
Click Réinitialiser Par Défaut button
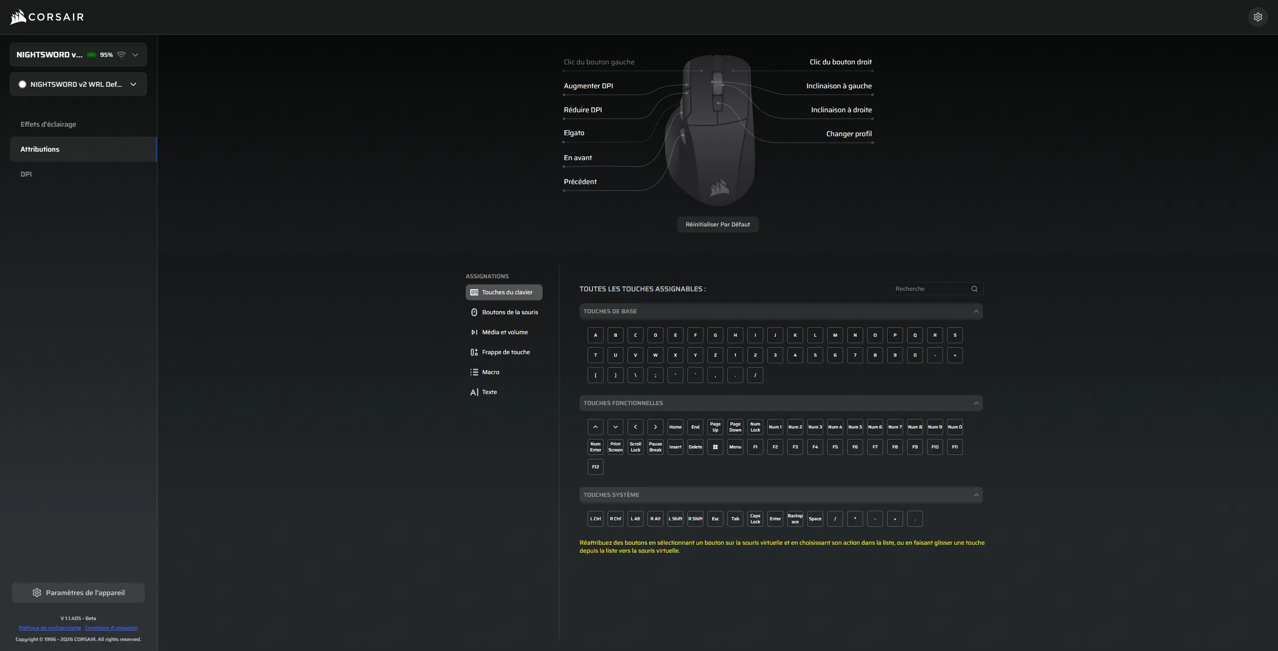click(717, 224)
